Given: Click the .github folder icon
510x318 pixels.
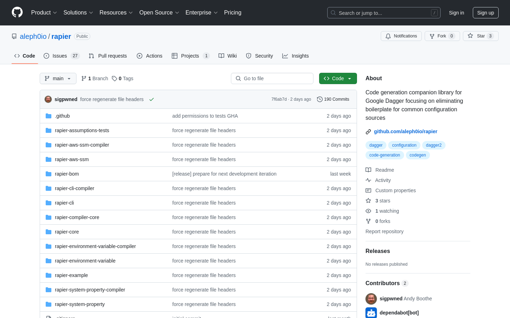Looking at the screenshot, I should point(49,116).
